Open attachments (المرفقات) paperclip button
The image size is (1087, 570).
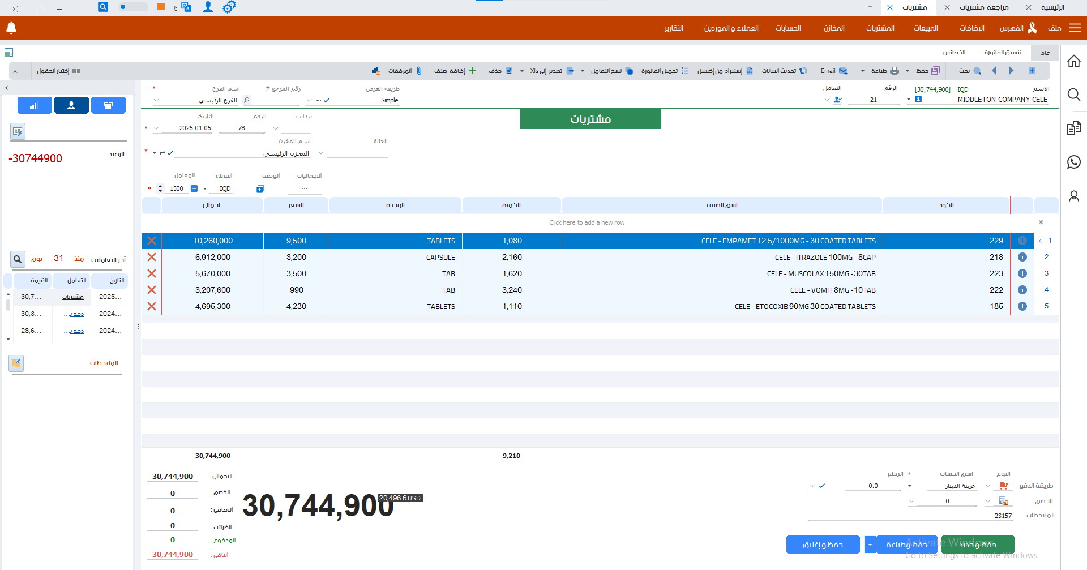click(x=405, y=71)
